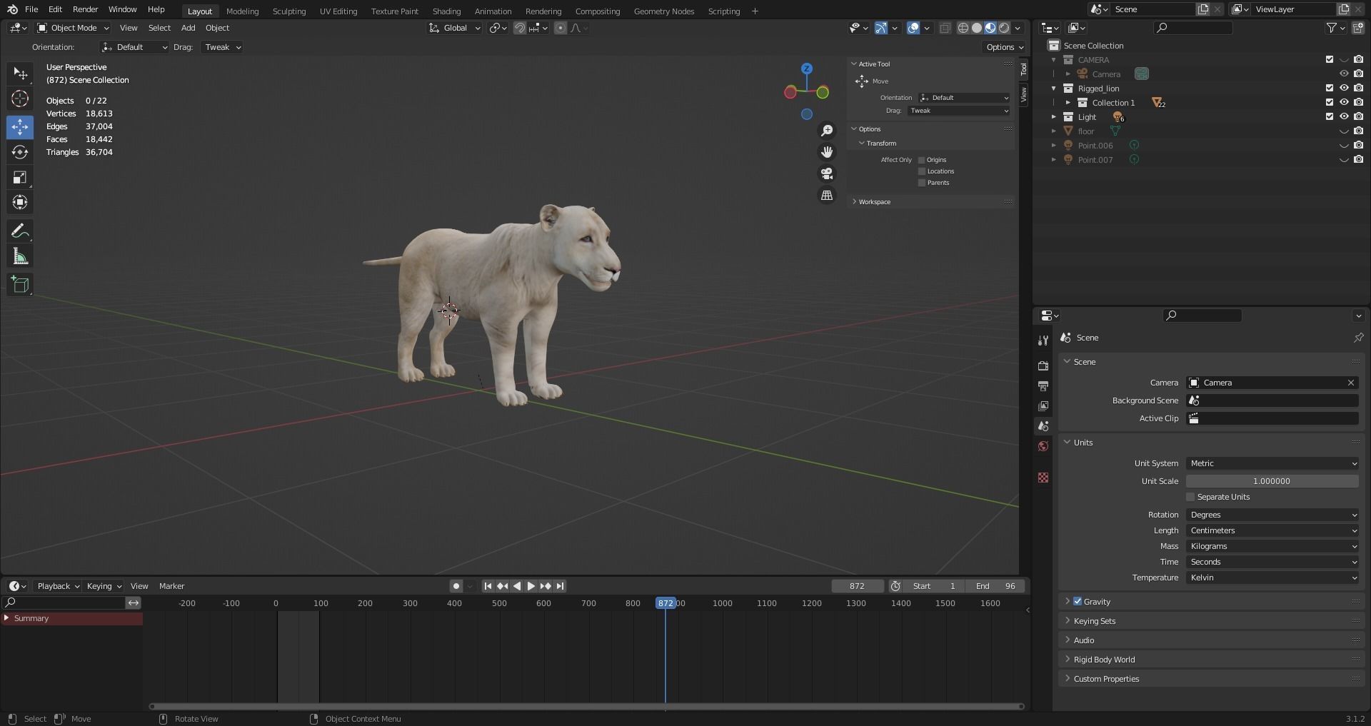This screenshot has height=726, width=1371.
Task: Select the Scale tool
Action: pos(20,177)
